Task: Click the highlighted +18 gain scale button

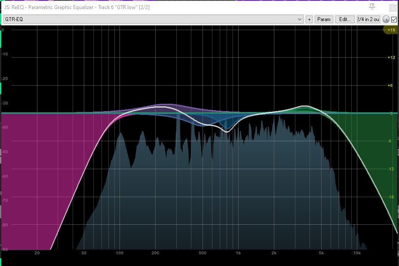Action: click(x=391, y=30)
